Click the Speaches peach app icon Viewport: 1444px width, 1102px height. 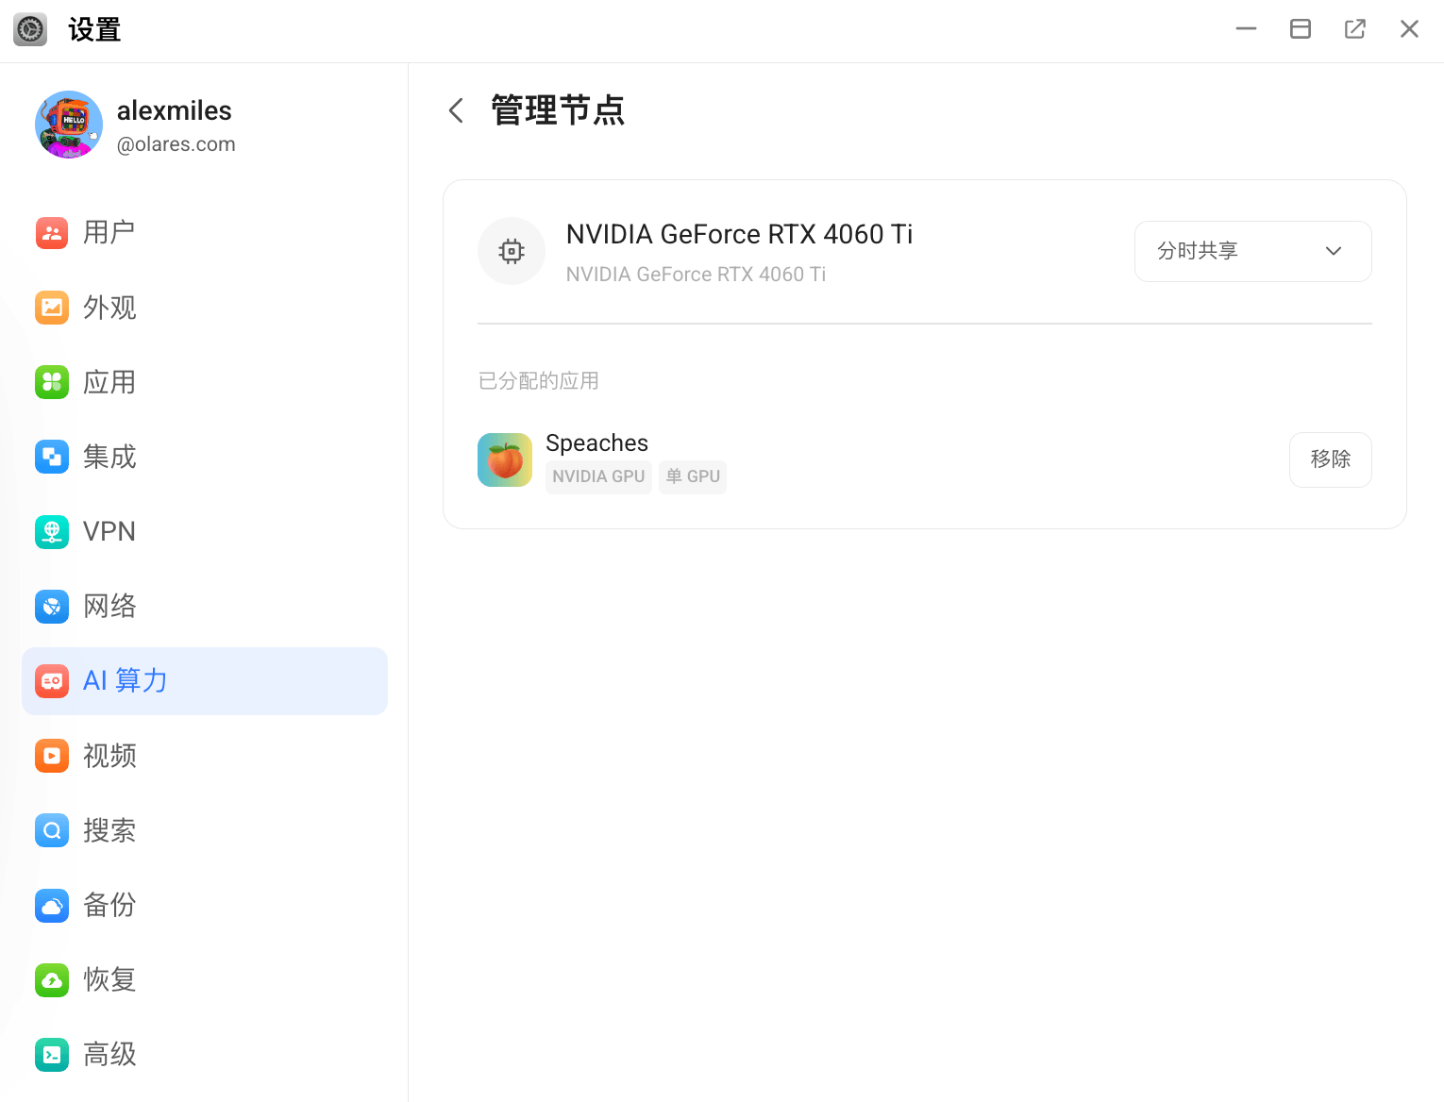[x=505, y=459]
